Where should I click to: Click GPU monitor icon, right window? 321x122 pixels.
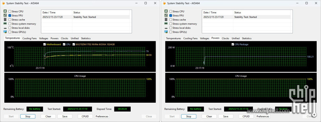[x=166, y=32]
